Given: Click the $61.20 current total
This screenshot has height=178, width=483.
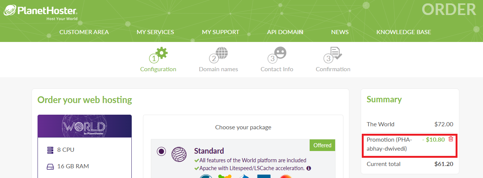Looking at the screenshot, I should [x=444, y=164].
